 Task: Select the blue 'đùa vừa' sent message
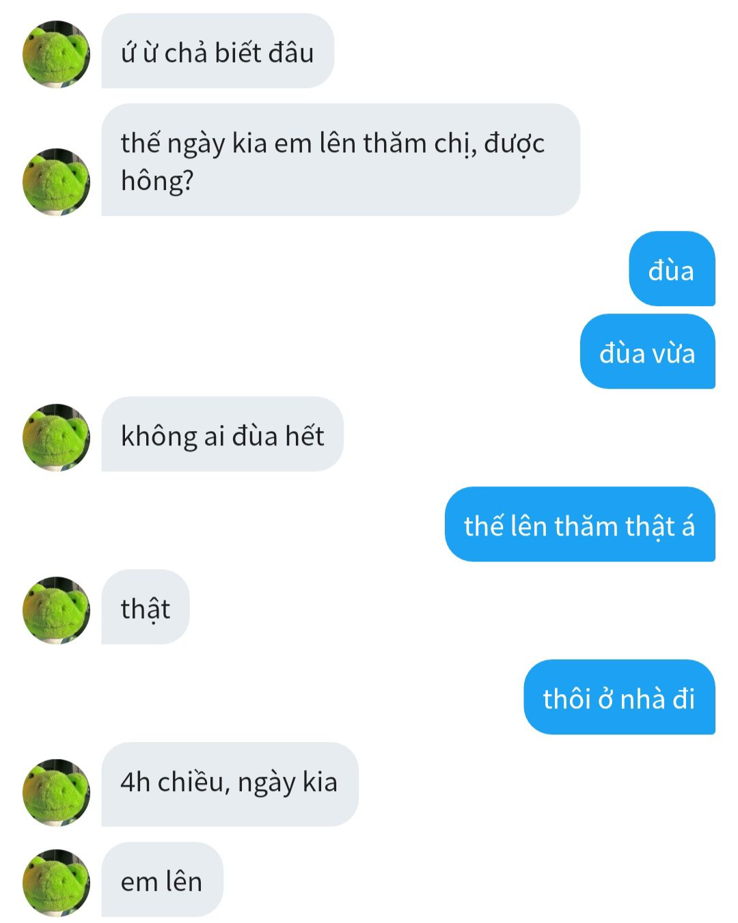(x=647, y=351)
